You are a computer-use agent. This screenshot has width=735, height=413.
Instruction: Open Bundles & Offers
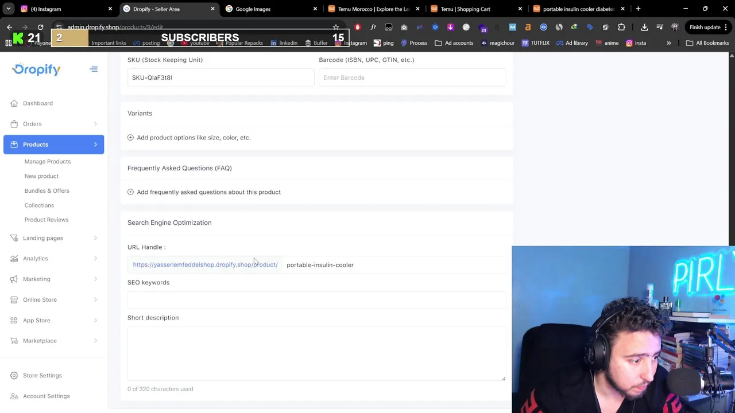(47, 190)
